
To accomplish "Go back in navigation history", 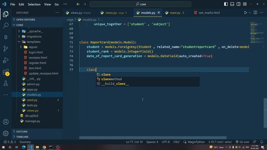I will pos(78,4).
